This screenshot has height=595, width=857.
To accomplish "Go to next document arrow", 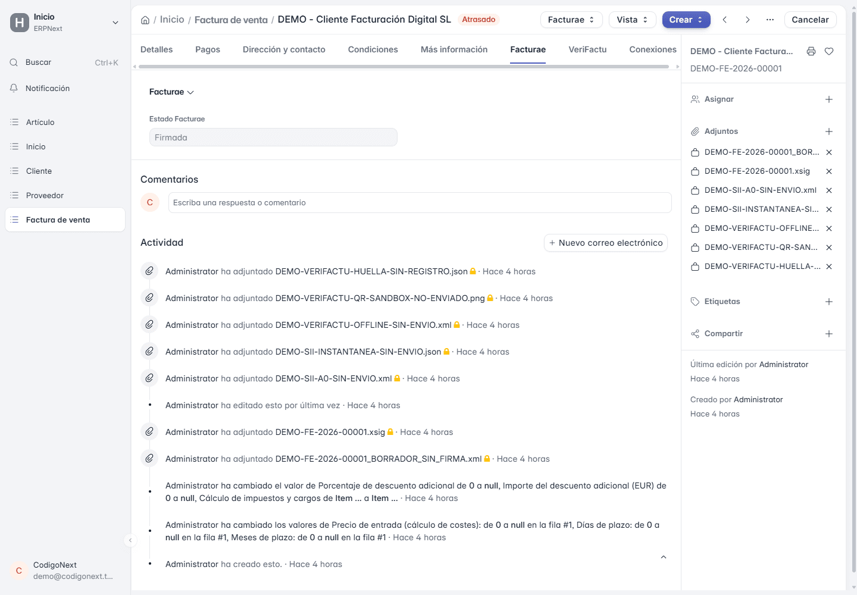I will pyautogui.click(x=747, y=20).
